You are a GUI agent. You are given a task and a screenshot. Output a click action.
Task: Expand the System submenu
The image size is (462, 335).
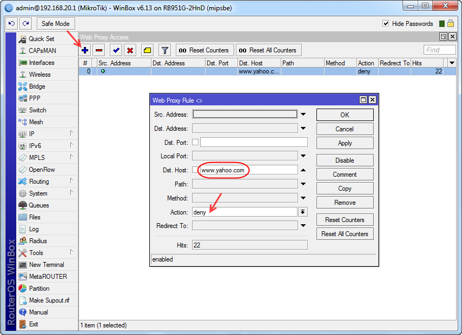pos(71,192)
